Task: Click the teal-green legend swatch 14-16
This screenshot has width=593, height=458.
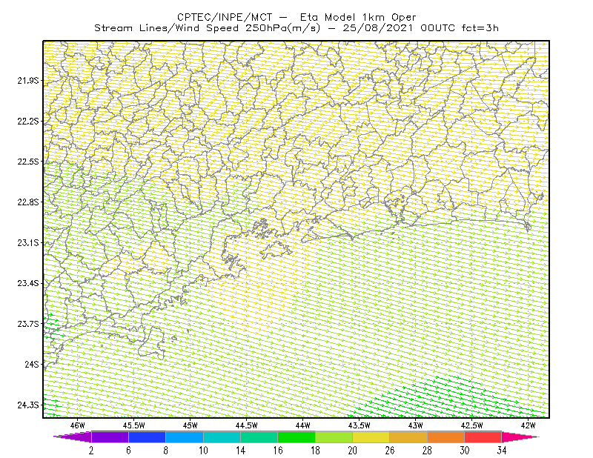Action: click(259, 437)
